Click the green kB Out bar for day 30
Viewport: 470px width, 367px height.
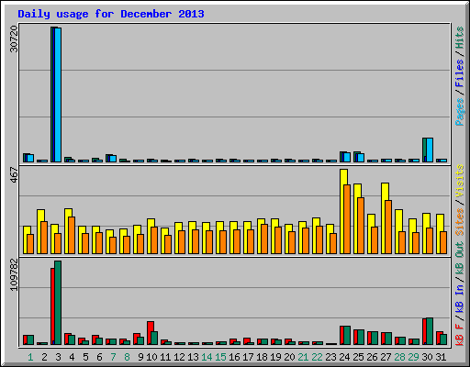pos(430,331)
